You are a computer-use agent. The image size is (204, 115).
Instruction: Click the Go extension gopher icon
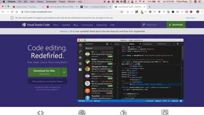(87, 83)
